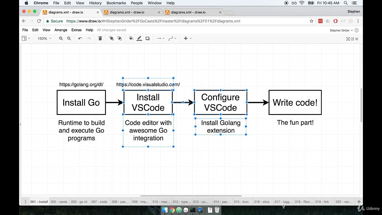Open a new Chrome tab
Image resolution: width=382 pixels, height=215 pixels.
(x=229, y=13)
